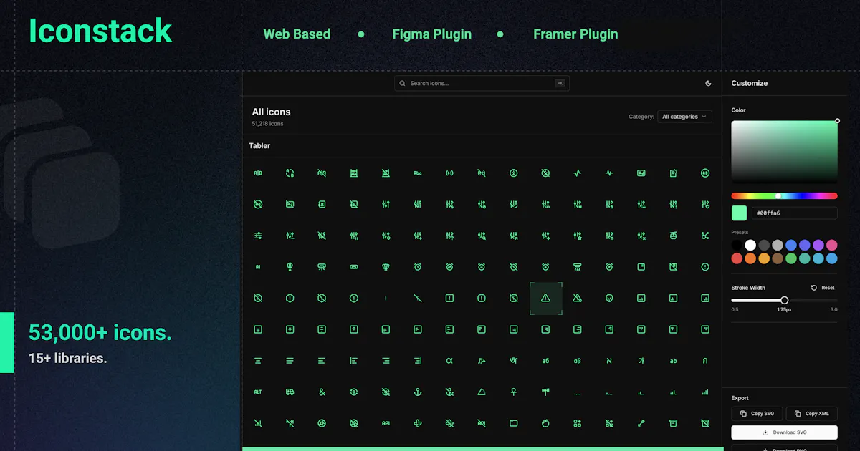Pick the Hebrew aleph alphabet icon
Screen dimensions: 860x451
click(x=609, y=361)
